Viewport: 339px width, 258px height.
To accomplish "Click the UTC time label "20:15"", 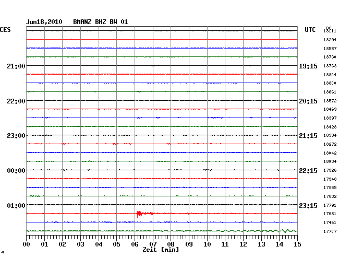I will coord(308,101).
